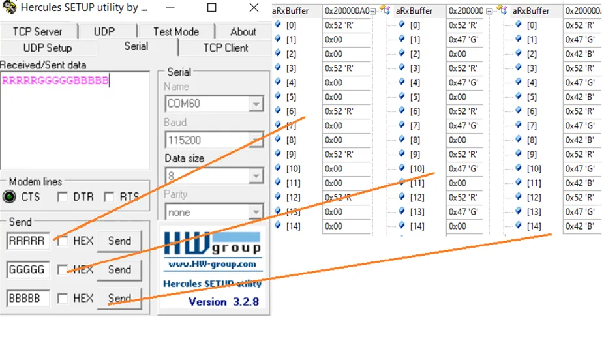Click Send next to the RRRRR field
Screen dimensions: 604x356
click(x=119, y=241)
